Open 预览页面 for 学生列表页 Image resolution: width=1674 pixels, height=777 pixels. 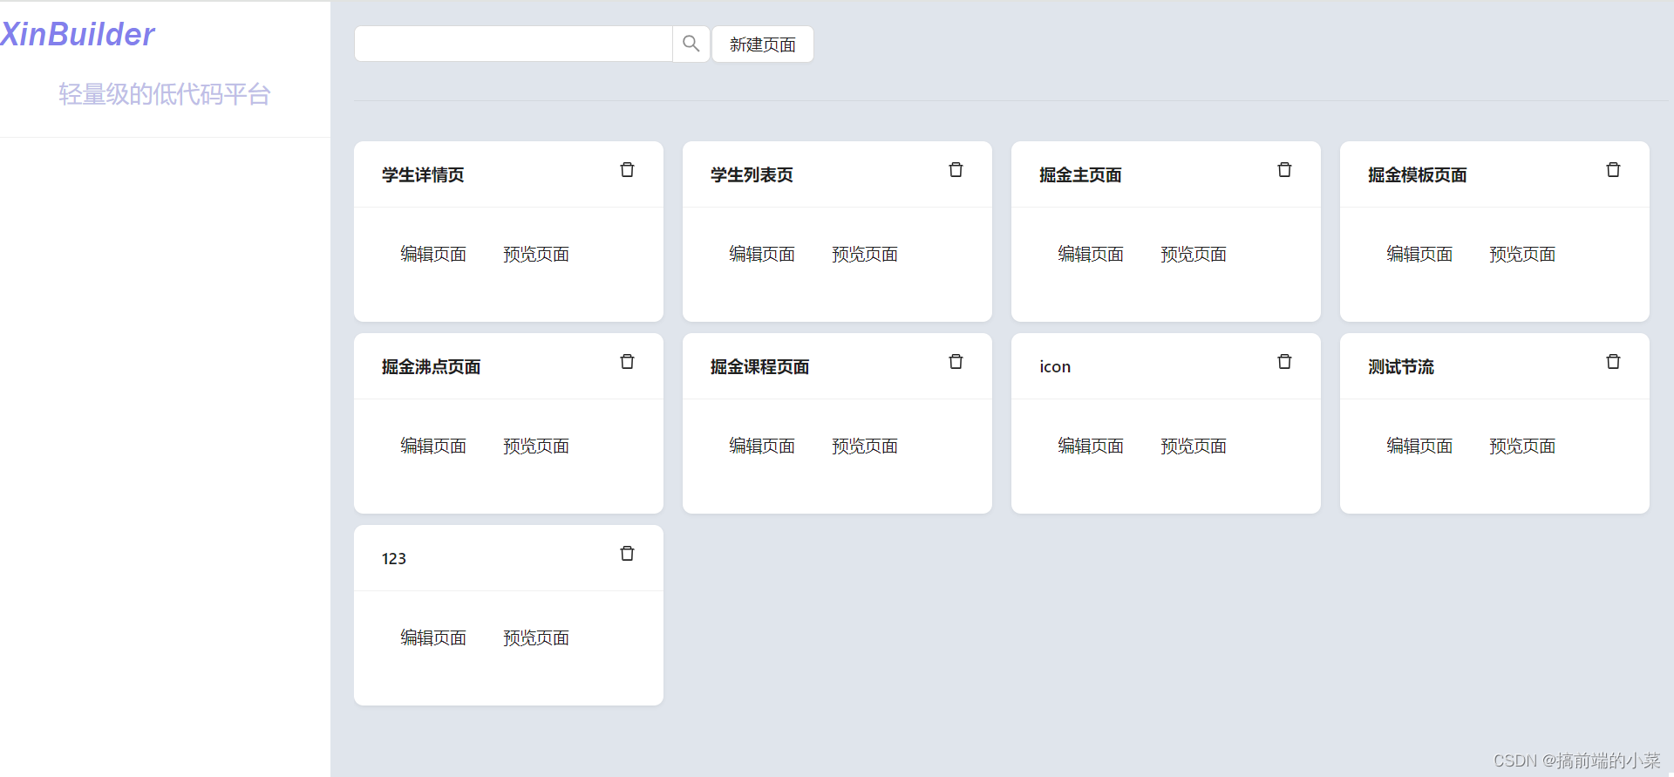865,254
